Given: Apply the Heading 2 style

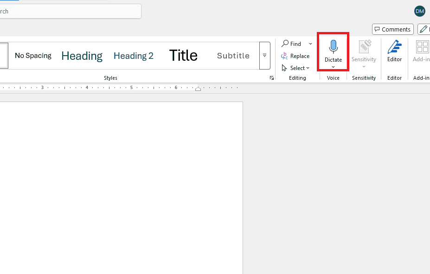Looking at the screenshot, I should coord(134,56).
